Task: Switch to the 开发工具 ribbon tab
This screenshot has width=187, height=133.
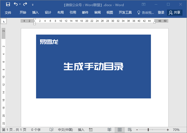Action: tap(125, 12)
